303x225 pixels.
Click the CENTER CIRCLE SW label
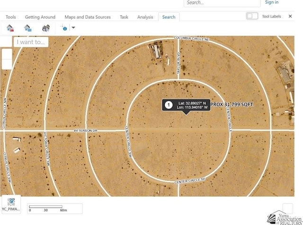pyautogui.click(x=128, y=142)
